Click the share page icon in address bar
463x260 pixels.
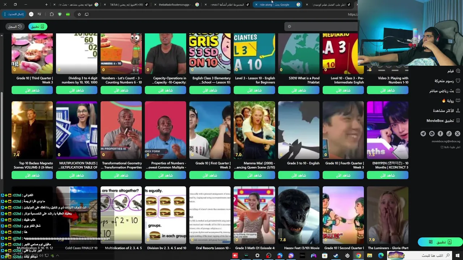tap(86, 14)
